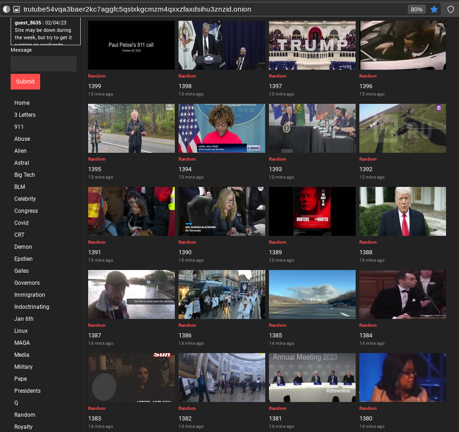Open the Alien category
This screenshot has width=459, height=432.
20,151
